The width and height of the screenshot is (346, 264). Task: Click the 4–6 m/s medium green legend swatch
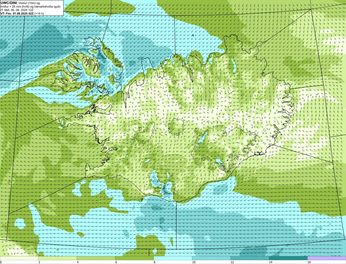[x=96, y=258]
